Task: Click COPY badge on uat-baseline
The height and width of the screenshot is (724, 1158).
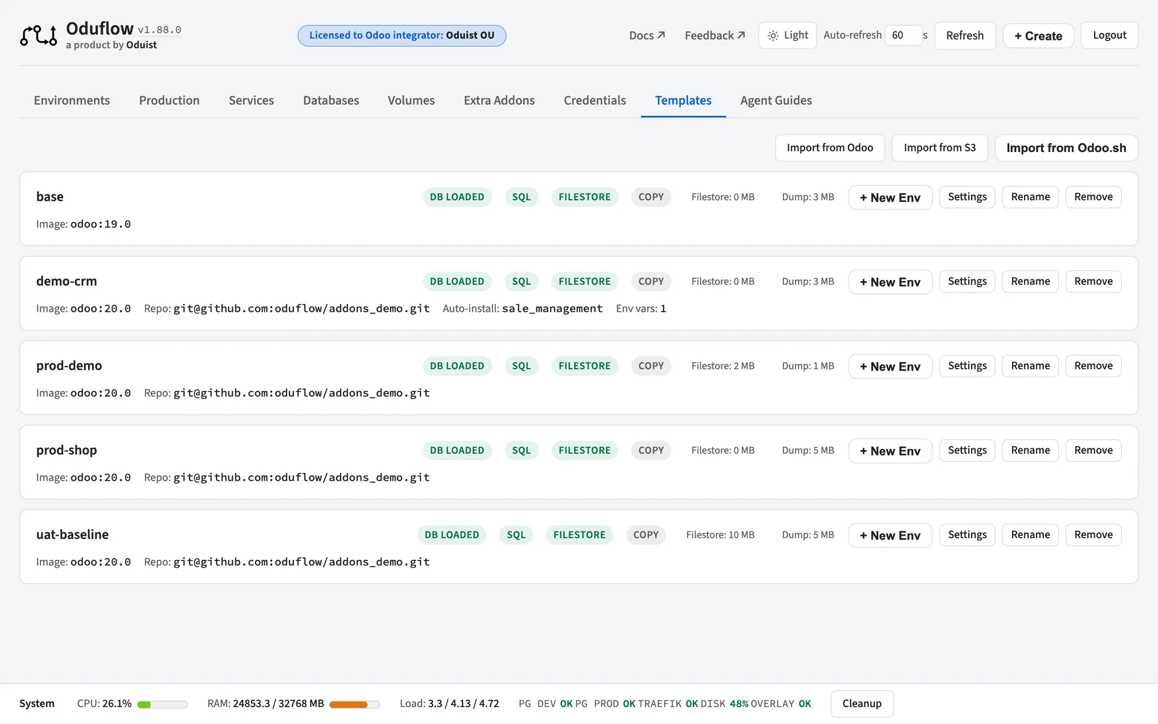Action: coord(645,535)
